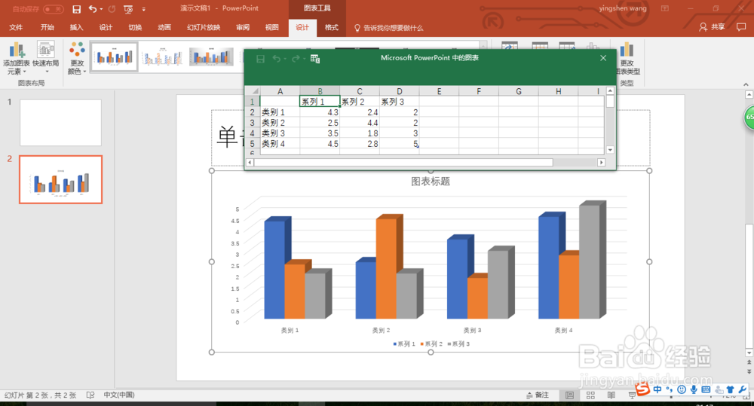Click 中文(中国) language indicator
Screen dimensions: 754x406
click(x=119, y=395)
